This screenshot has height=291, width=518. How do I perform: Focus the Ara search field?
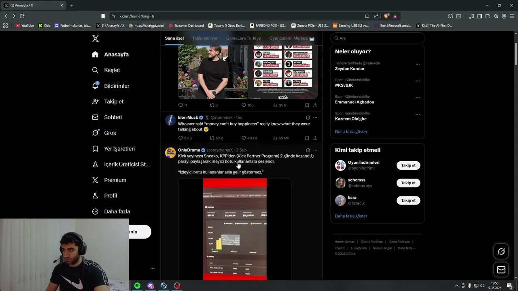click(378, 38)
